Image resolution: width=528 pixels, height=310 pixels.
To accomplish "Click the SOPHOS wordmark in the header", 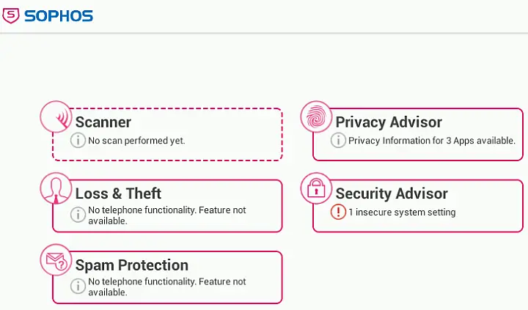I will 59,16.
